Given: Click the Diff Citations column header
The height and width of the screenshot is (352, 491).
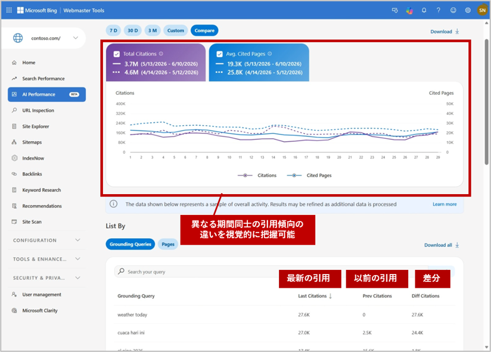Looking at the screenshot, I should 425,295.
